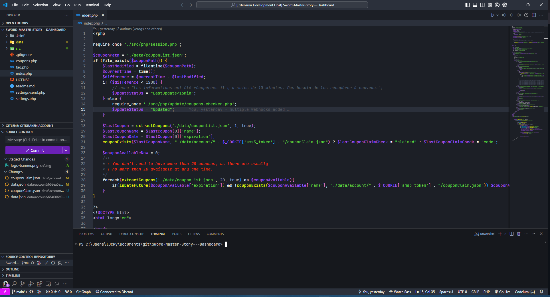
Task: Click the commit message input box
Action: (37, 140)
